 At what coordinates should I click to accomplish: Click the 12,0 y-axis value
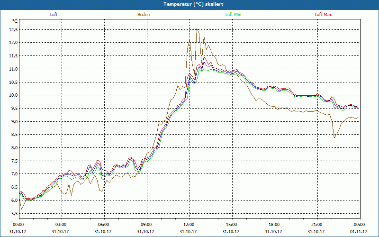pos(13,43)
